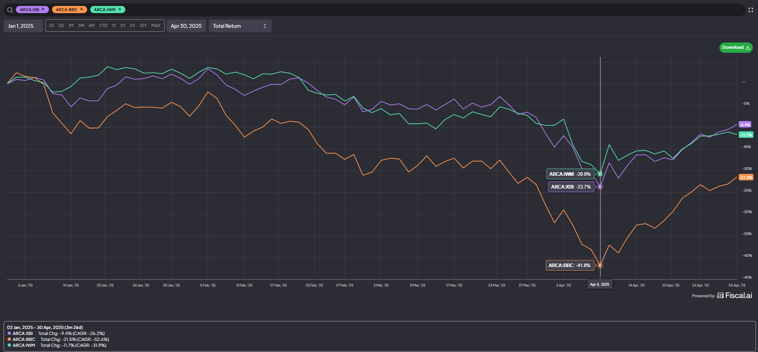The height and width of the screenshot is (352, 758).
Task: Click the XBI -9.4% end label
Action: tap(745, 125)
